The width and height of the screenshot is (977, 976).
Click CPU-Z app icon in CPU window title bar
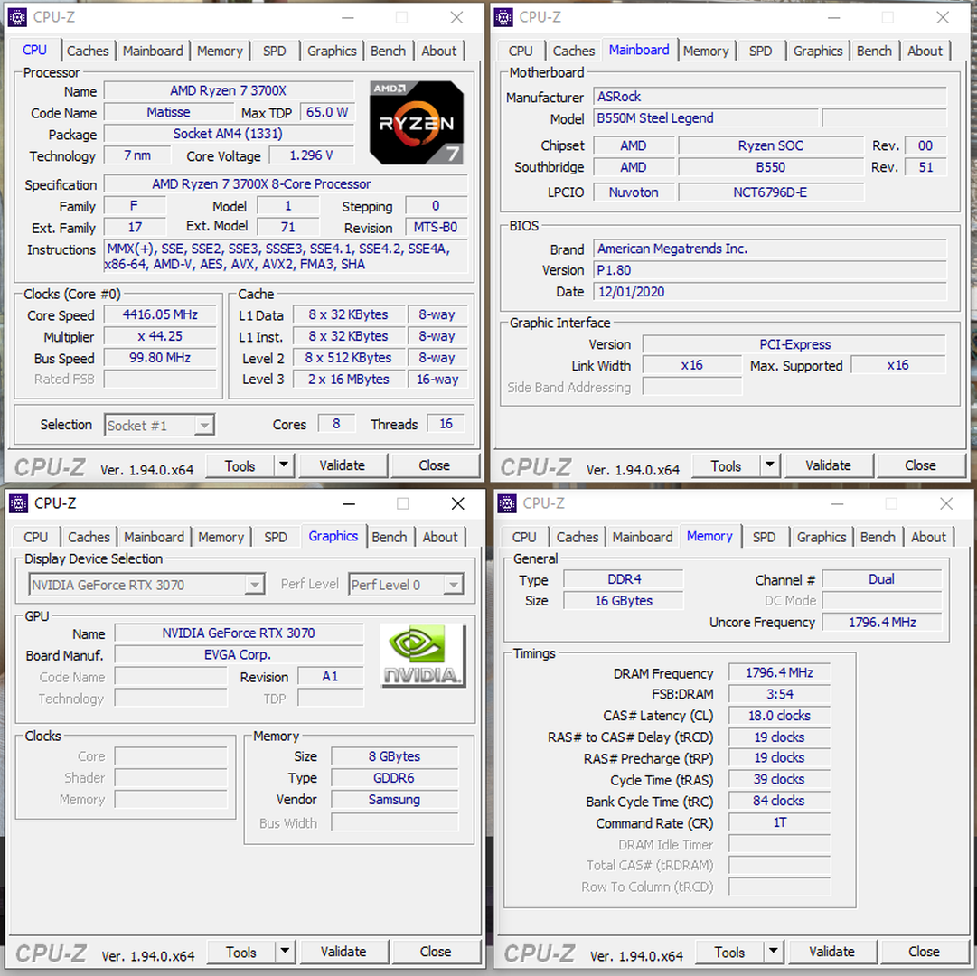click(x=17, y=17)
